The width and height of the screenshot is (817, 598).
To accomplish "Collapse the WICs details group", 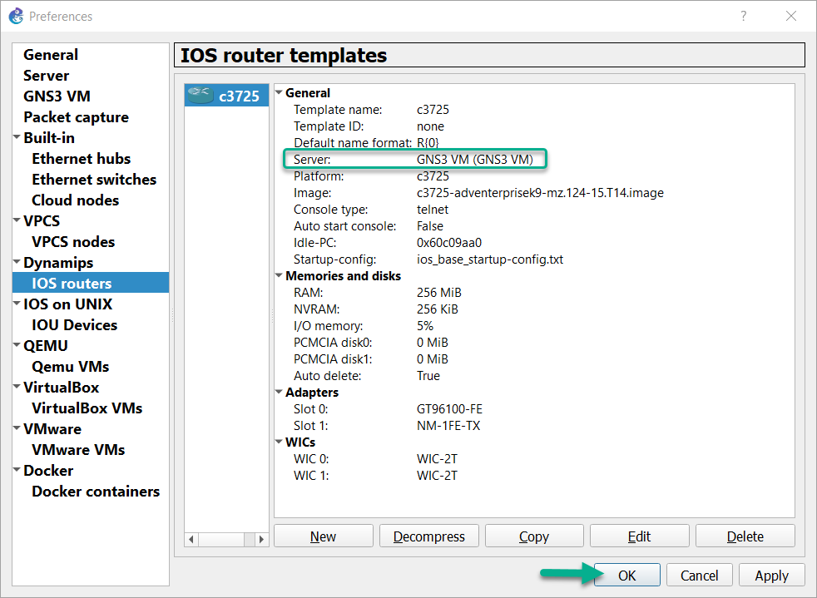I will pyautogui.click(x=279, y=441).
